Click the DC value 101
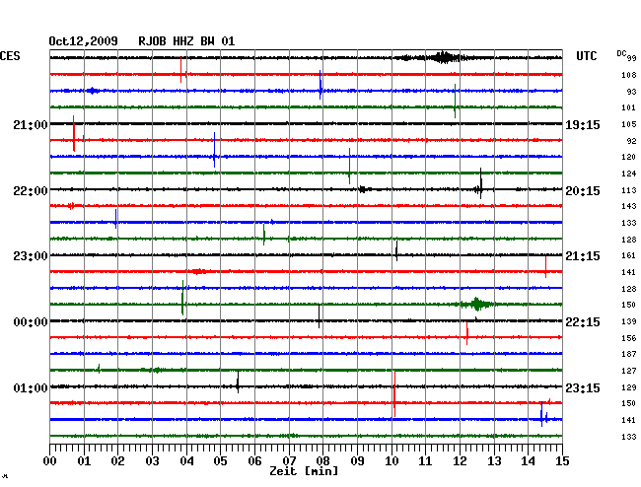 (x=629, y=107)
